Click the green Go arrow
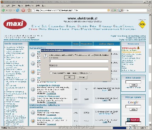152x130 pixels. [x=115, y=10]
